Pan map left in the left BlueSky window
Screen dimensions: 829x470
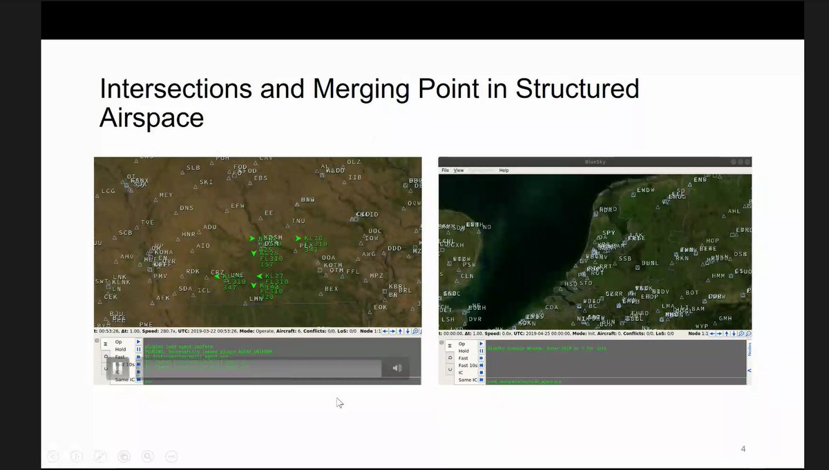[x=385, y=331]
